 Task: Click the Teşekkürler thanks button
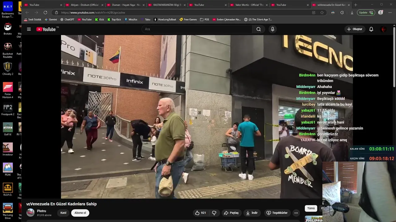(277, 213)
